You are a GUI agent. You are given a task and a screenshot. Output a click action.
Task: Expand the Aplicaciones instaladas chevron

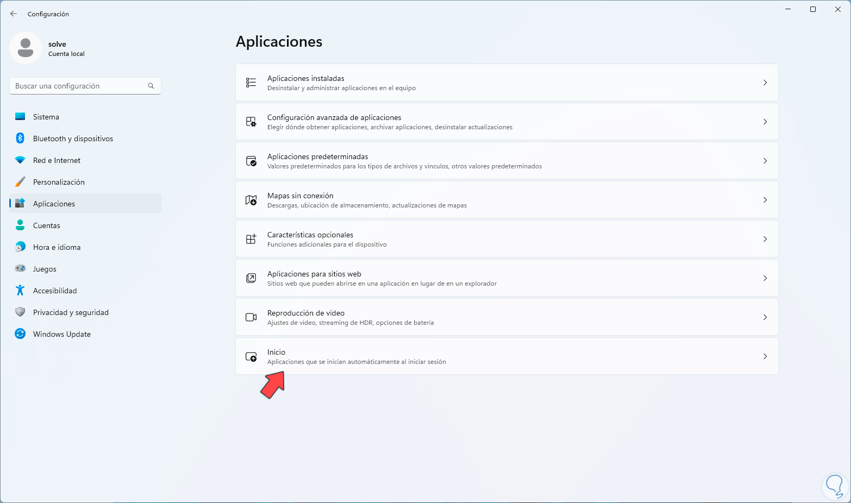pos(765,83)
